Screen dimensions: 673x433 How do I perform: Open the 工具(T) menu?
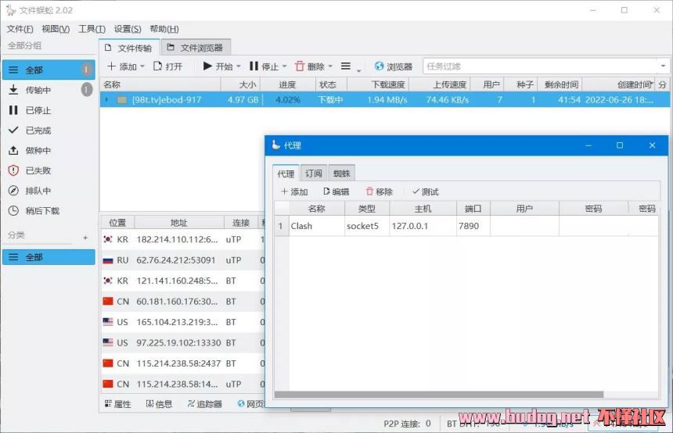click(x=92, y=29)
